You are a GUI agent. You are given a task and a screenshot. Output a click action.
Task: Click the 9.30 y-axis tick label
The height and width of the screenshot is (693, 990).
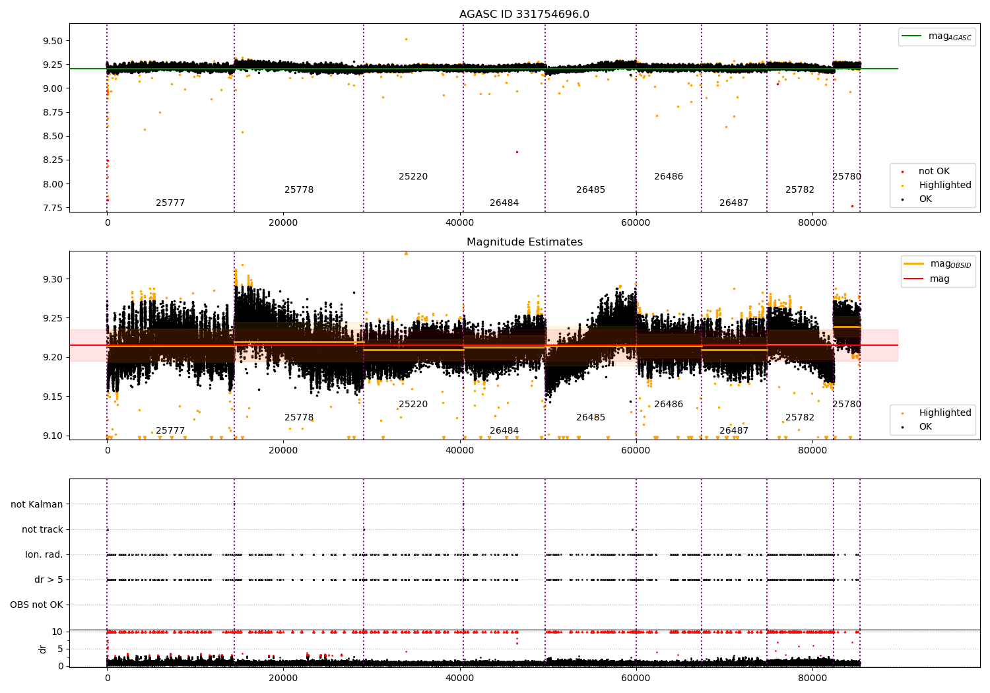52,279
